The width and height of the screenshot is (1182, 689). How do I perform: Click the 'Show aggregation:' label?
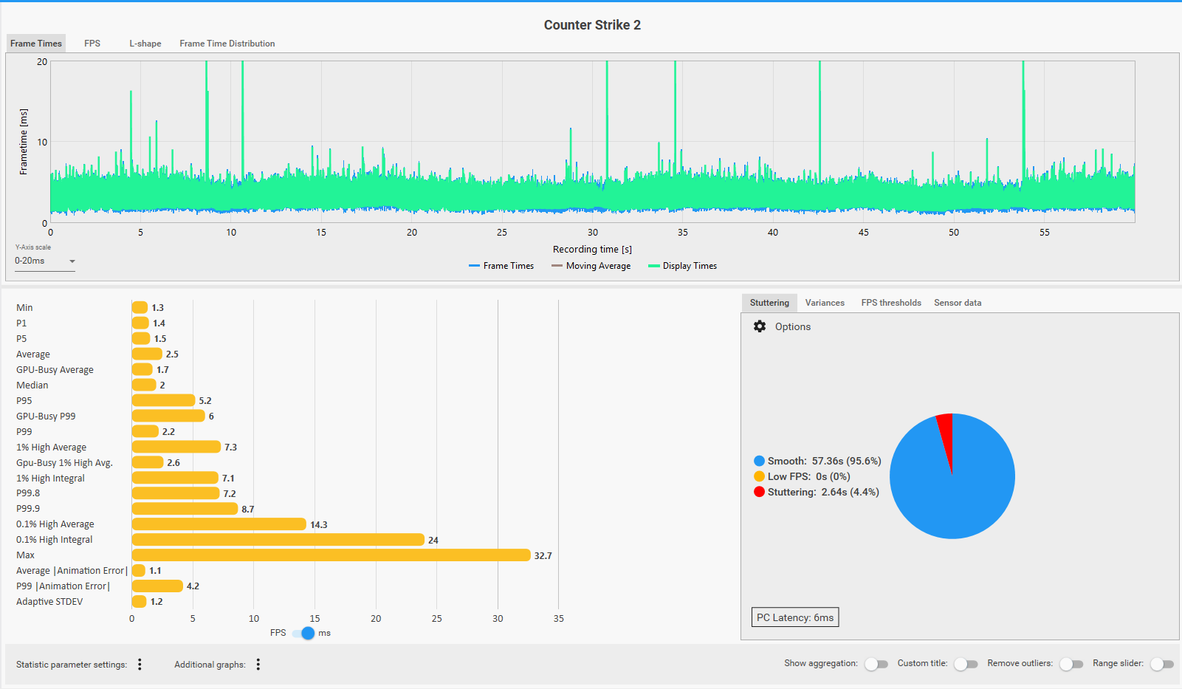(x=821, y=663)
